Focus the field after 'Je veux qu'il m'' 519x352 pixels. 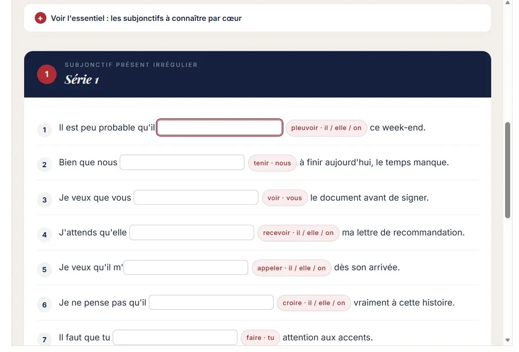186,267
